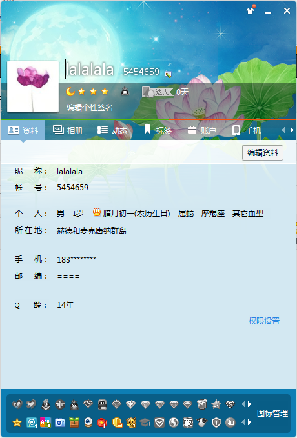Click the blue Q icon with number 1
The image size is (297, 438).
(32, 423)
